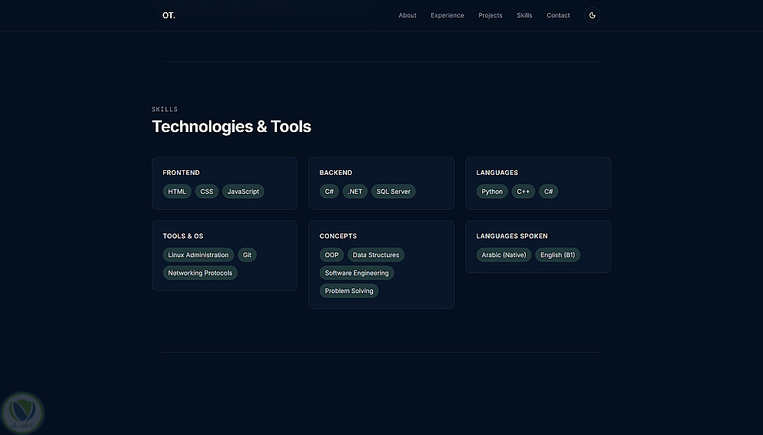The image size is (763, 435).
Task: Select the Python language tag
Action: 492,192
